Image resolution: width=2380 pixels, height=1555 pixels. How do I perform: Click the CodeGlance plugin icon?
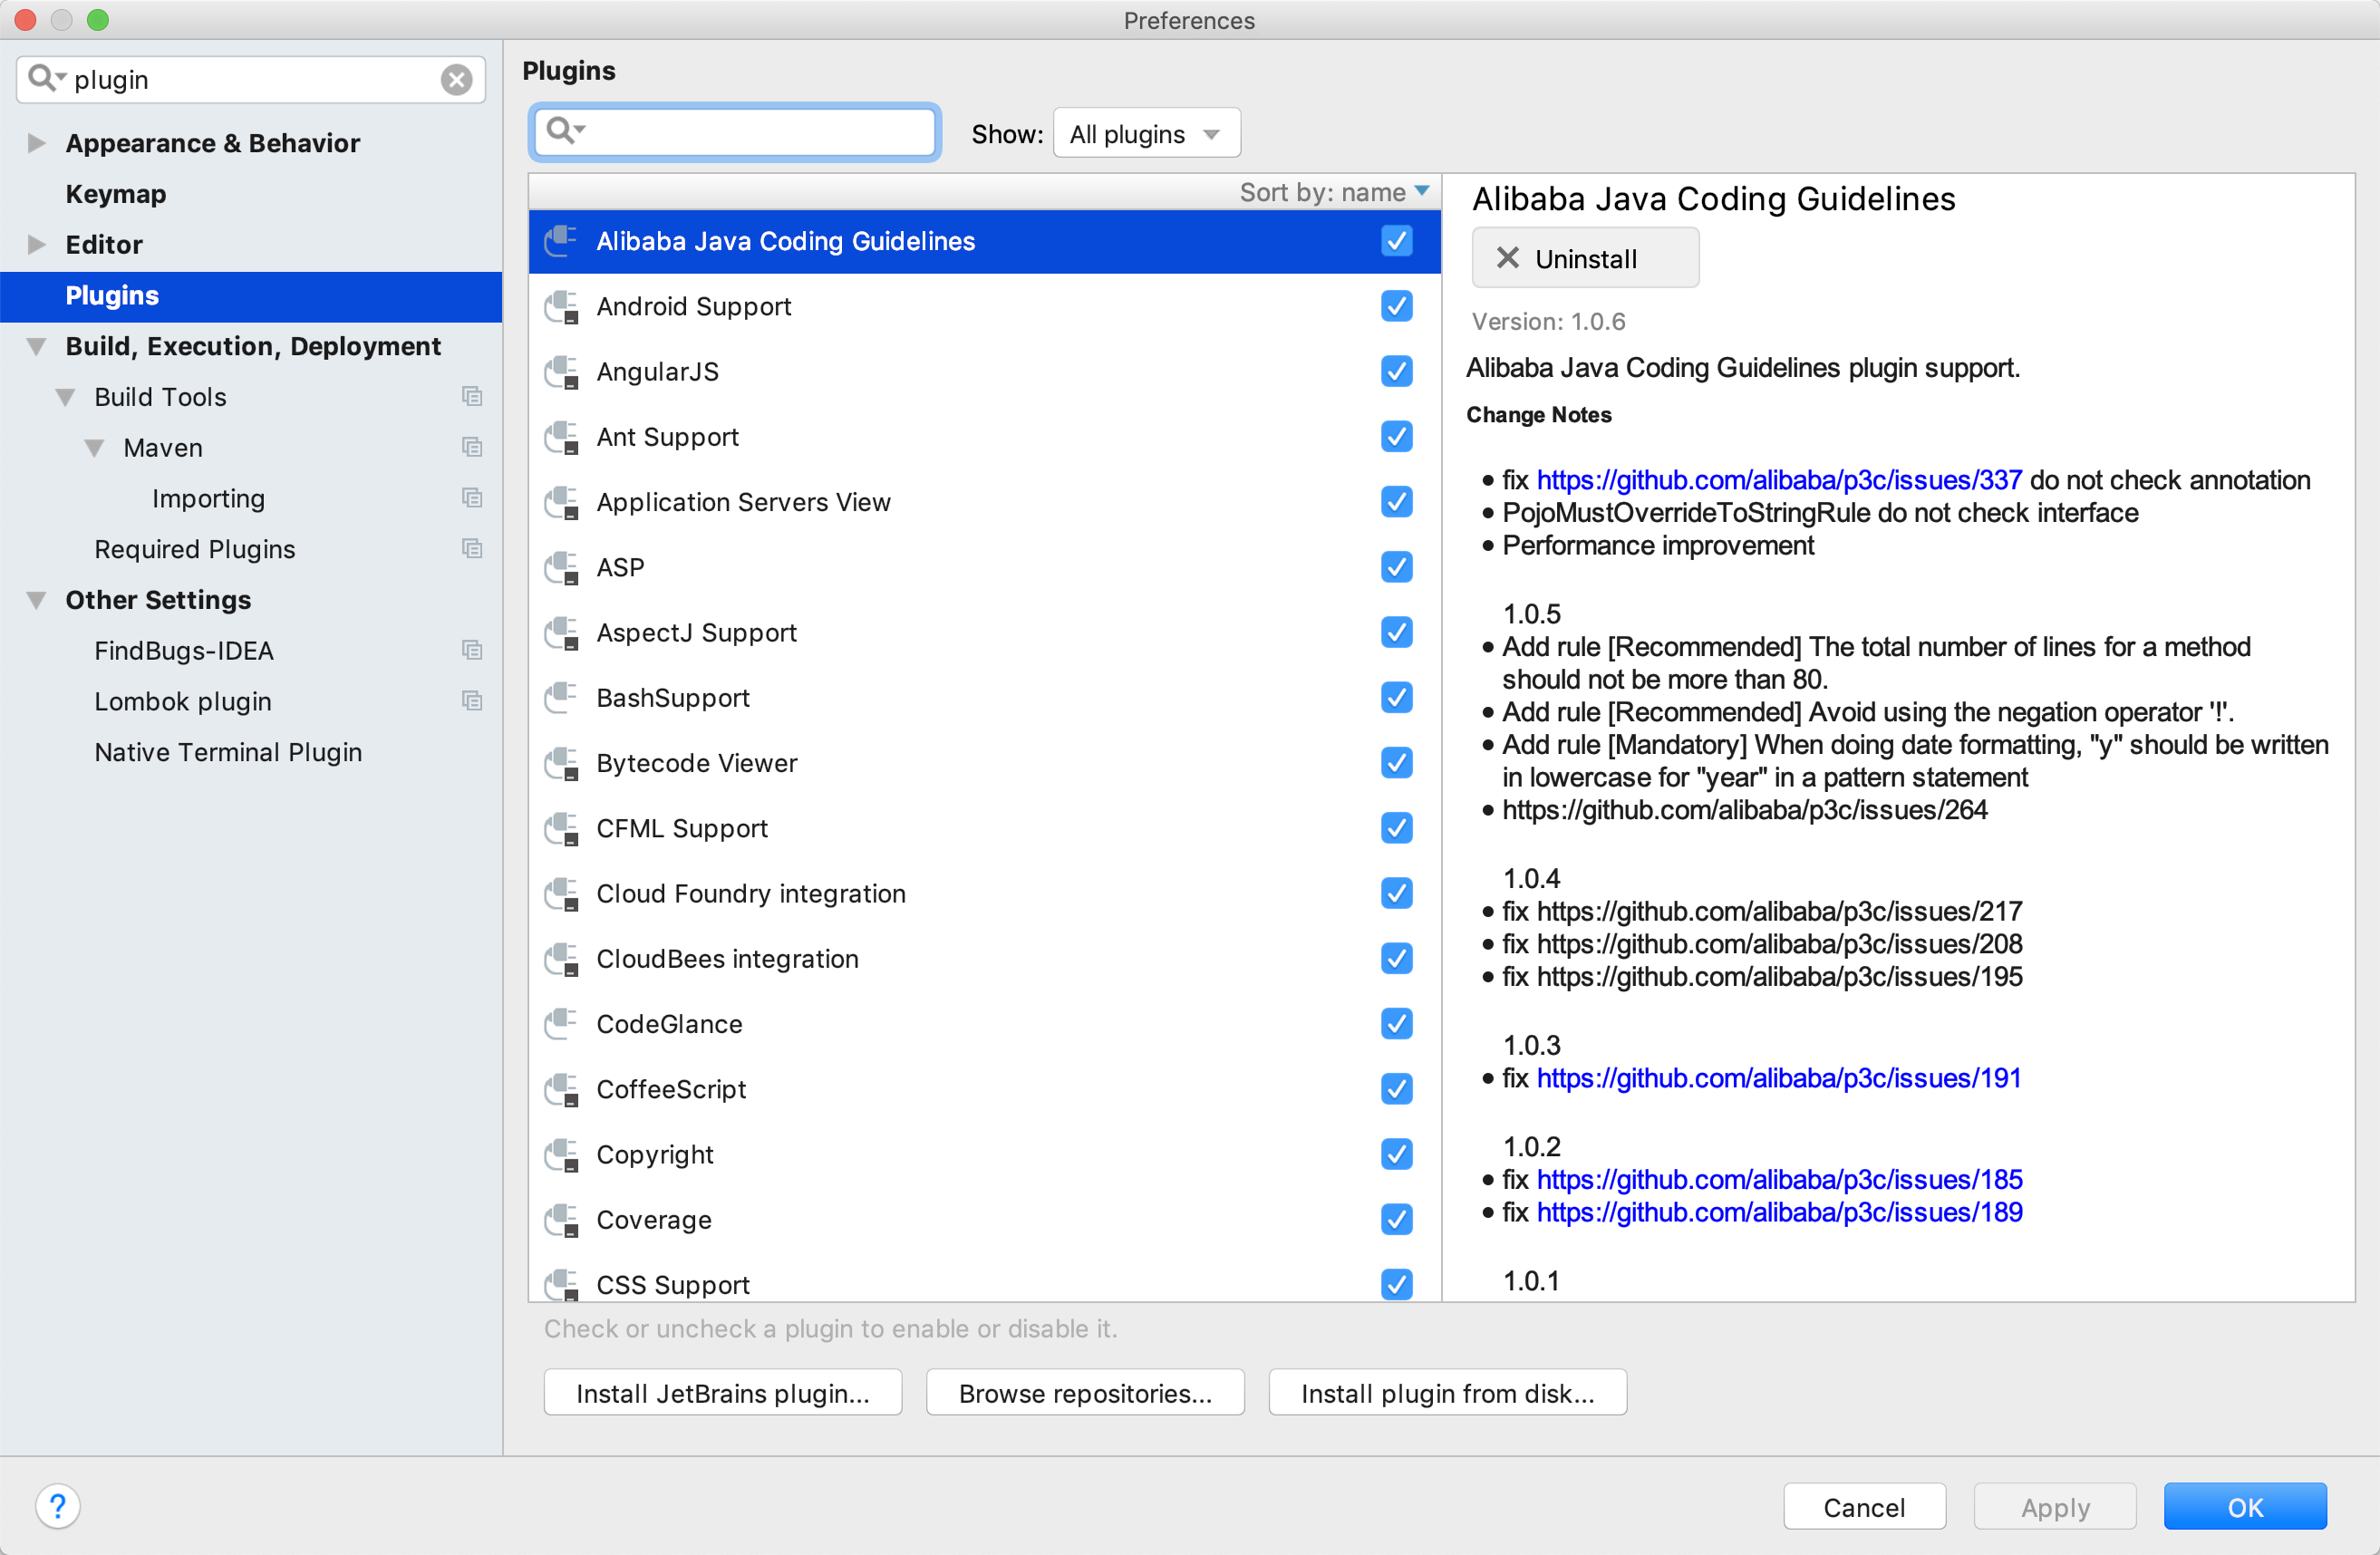(561, 1024)
